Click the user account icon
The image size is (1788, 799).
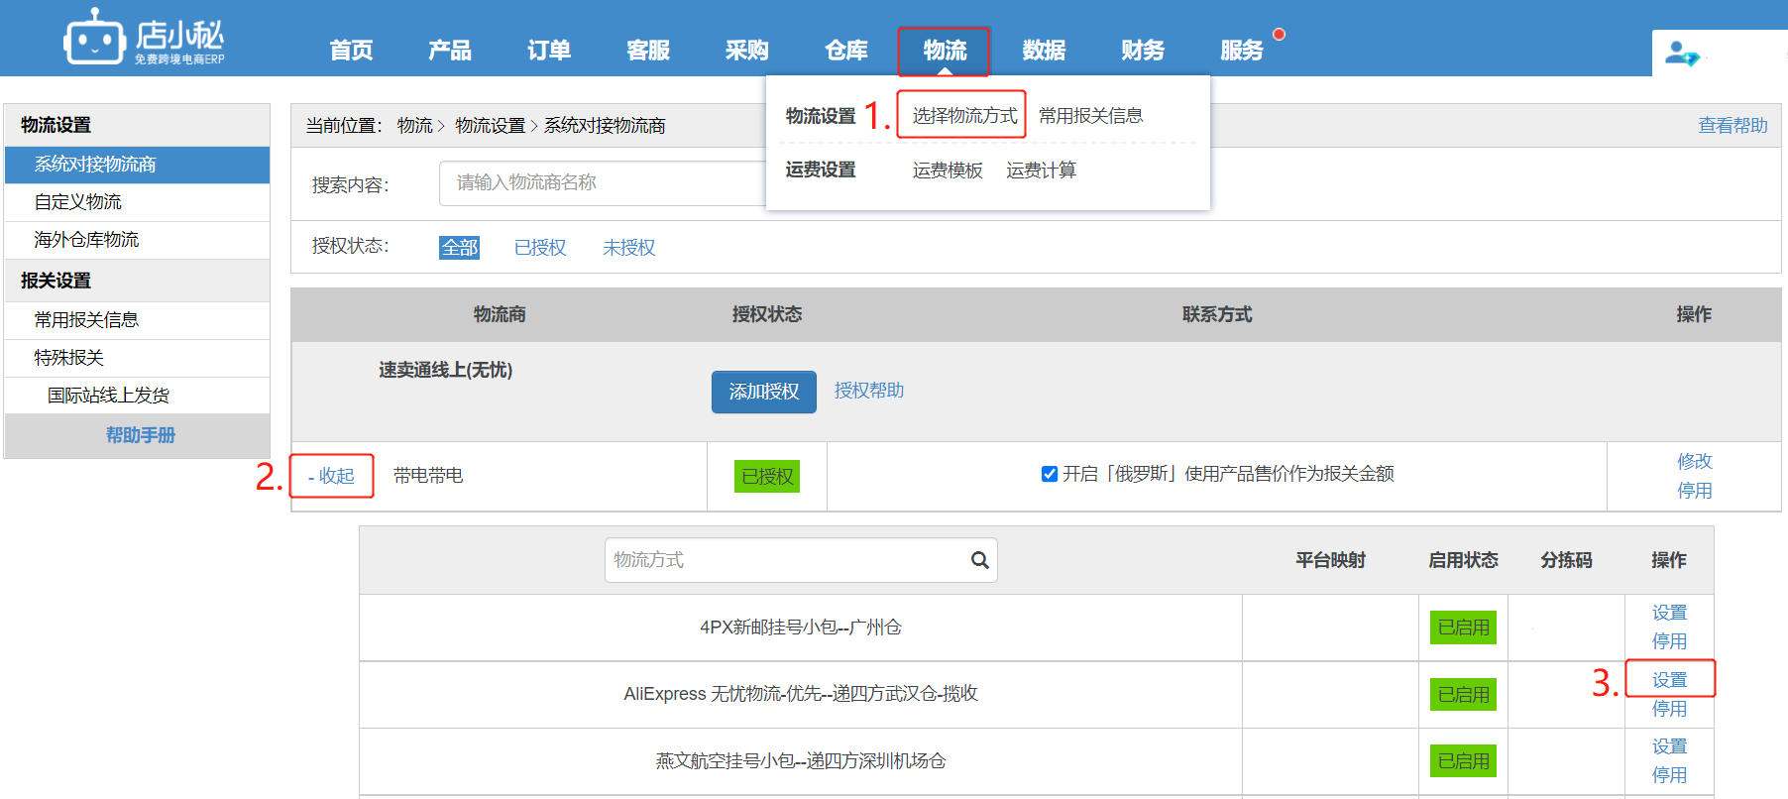[x=1681, y=54]
